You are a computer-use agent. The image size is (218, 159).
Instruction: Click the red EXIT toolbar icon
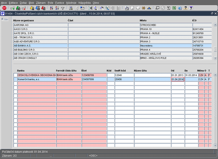(4, 8)
